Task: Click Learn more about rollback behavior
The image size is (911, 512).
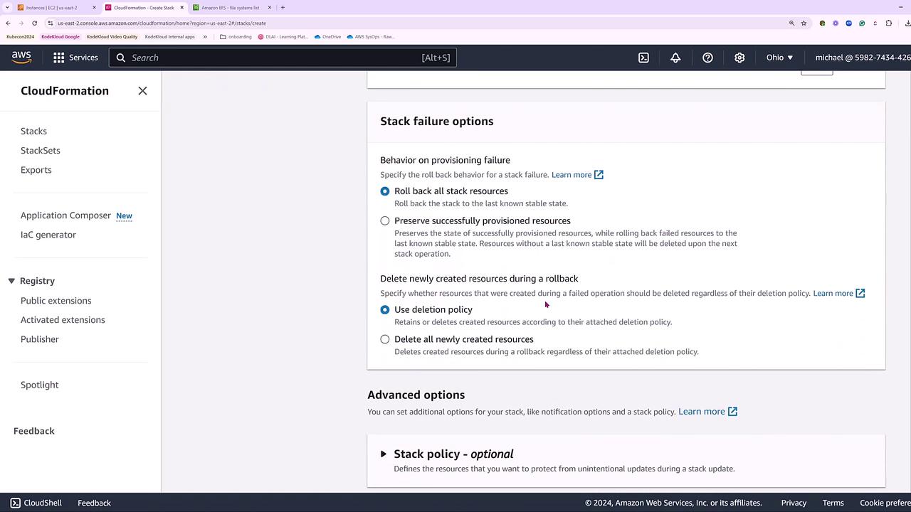Action: 572,175
